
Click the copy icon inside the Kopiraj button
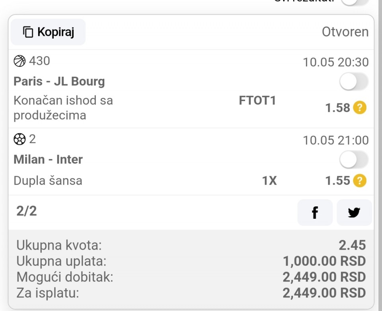pos(28,32)
